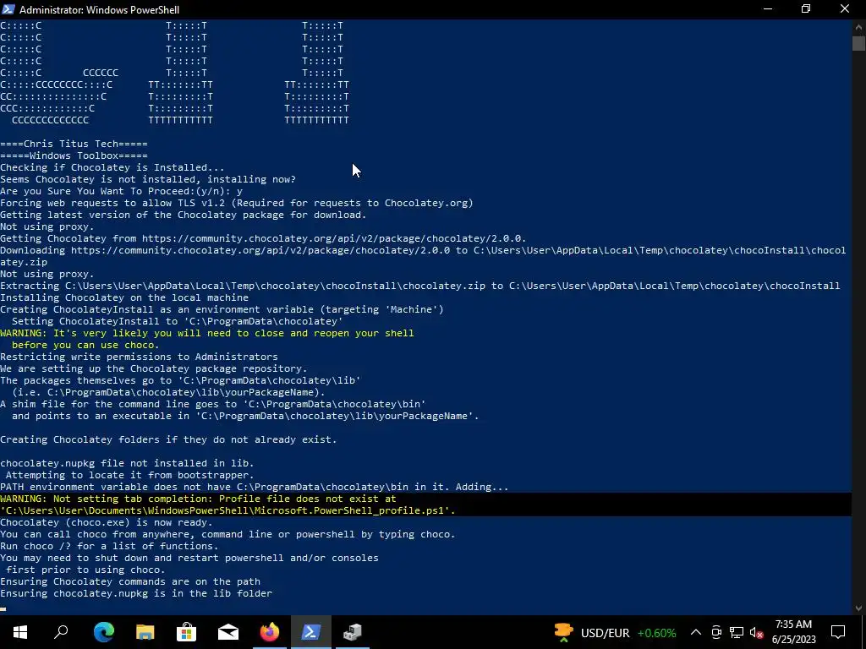
Task: Open the USD/EUR news widget
Action: pos(615,632)
